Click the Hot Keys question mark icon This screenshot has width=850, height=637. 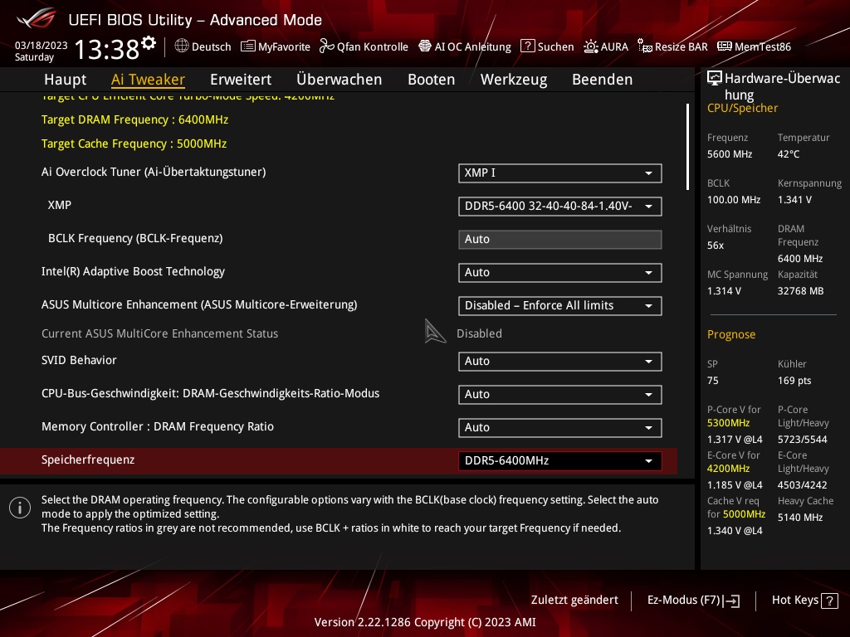point(829,601)
